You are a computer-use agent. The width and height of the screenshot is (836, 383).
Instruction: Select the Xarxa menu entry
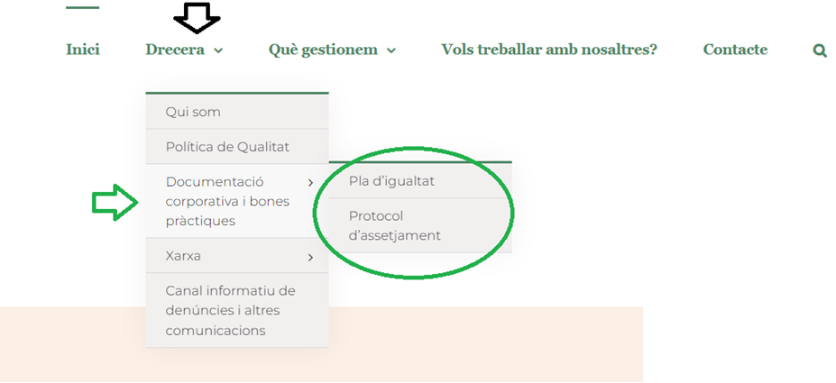click(x=183, y=256)
